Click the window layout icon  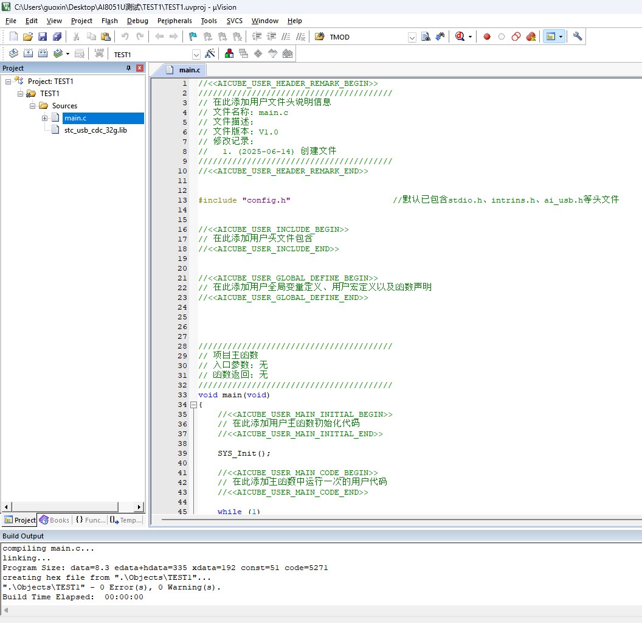(x=551, y=37)
